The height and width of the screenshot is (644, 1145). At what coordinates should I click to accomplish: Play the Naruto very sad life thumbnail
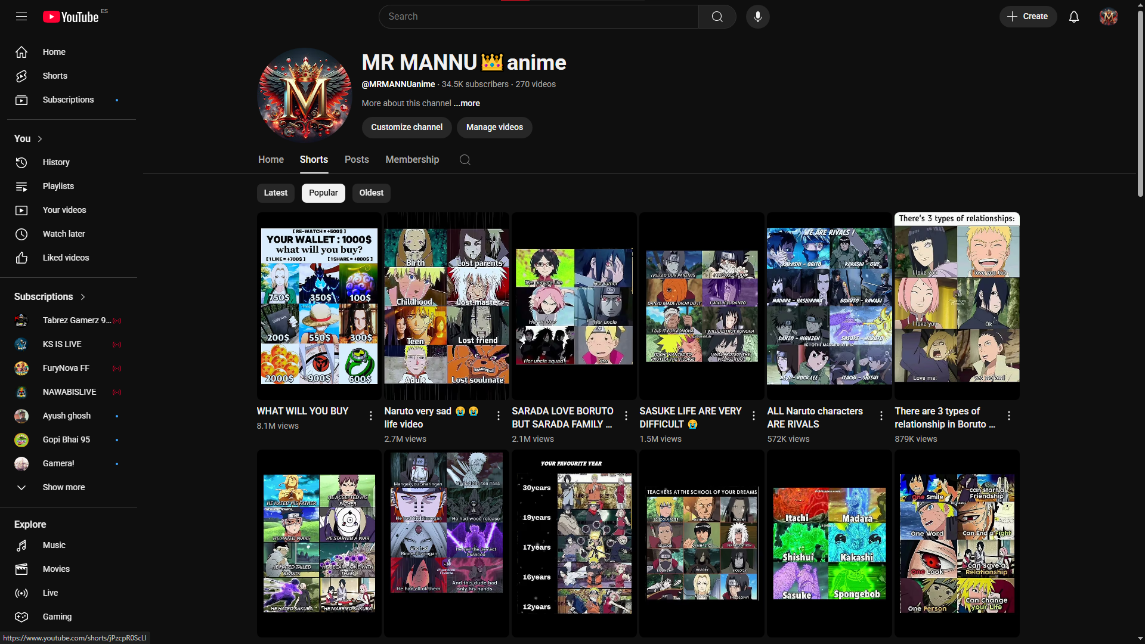click(447, 306)
